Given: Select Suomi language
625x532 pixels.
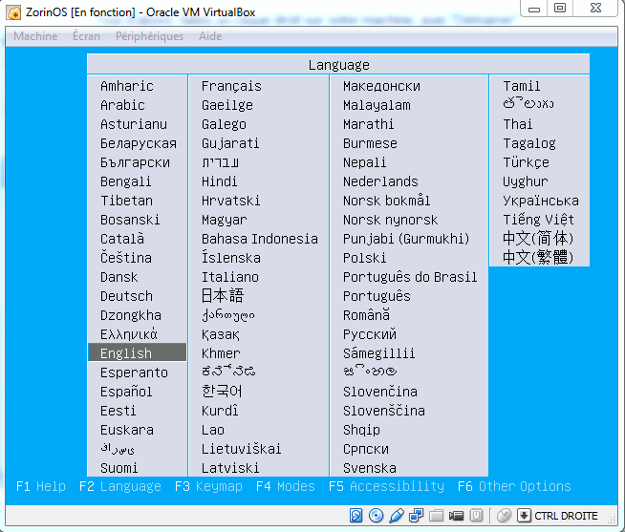Looking at the screenshot, I should 119,468.
